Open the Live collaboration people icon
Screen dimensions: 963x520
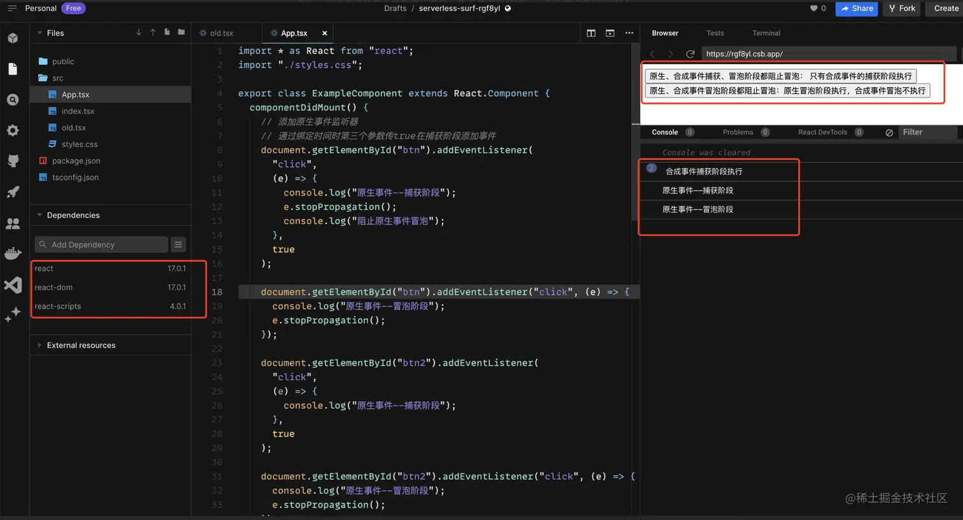pyautogui.click(x=13, y=223)
